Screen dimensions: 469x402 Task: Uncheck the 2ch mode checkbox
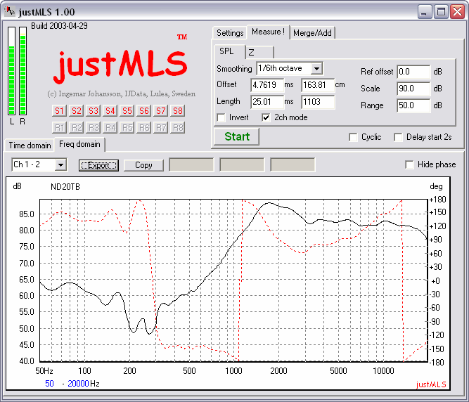[266, 117]
